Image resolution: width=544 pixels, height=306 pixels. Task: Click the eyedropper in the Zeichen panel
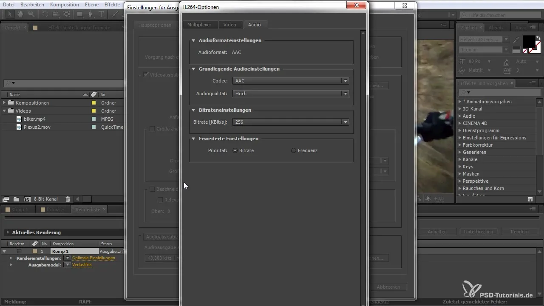click(516, 40)
